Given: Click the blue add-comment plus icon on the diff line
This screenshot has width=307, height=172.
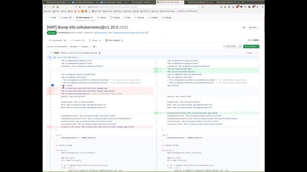Looking at the screenshot, I should pyautogui.click(x=52, y=85).
